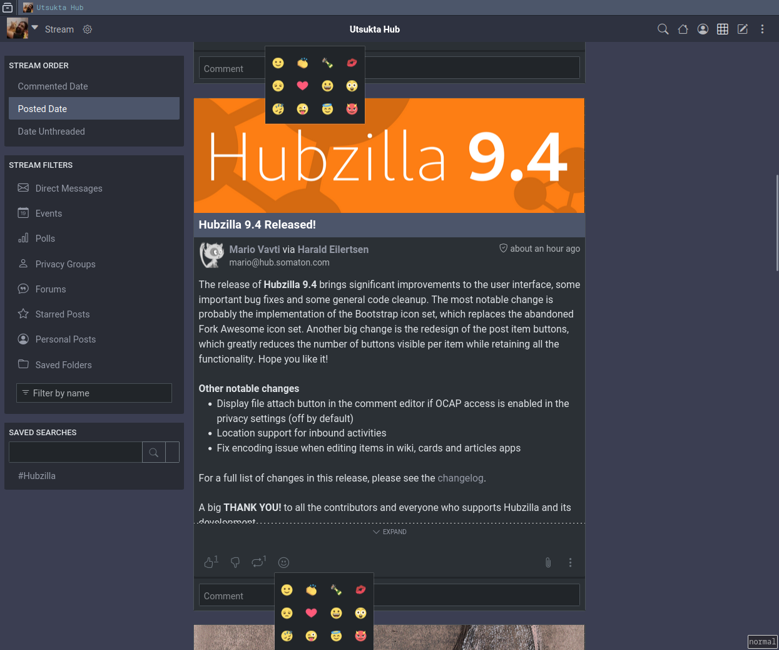Image resolution: width=779 pixels, height=650 pixels.
Task: Click the Direct Messages envelope icon
Action: pos(23,188)
